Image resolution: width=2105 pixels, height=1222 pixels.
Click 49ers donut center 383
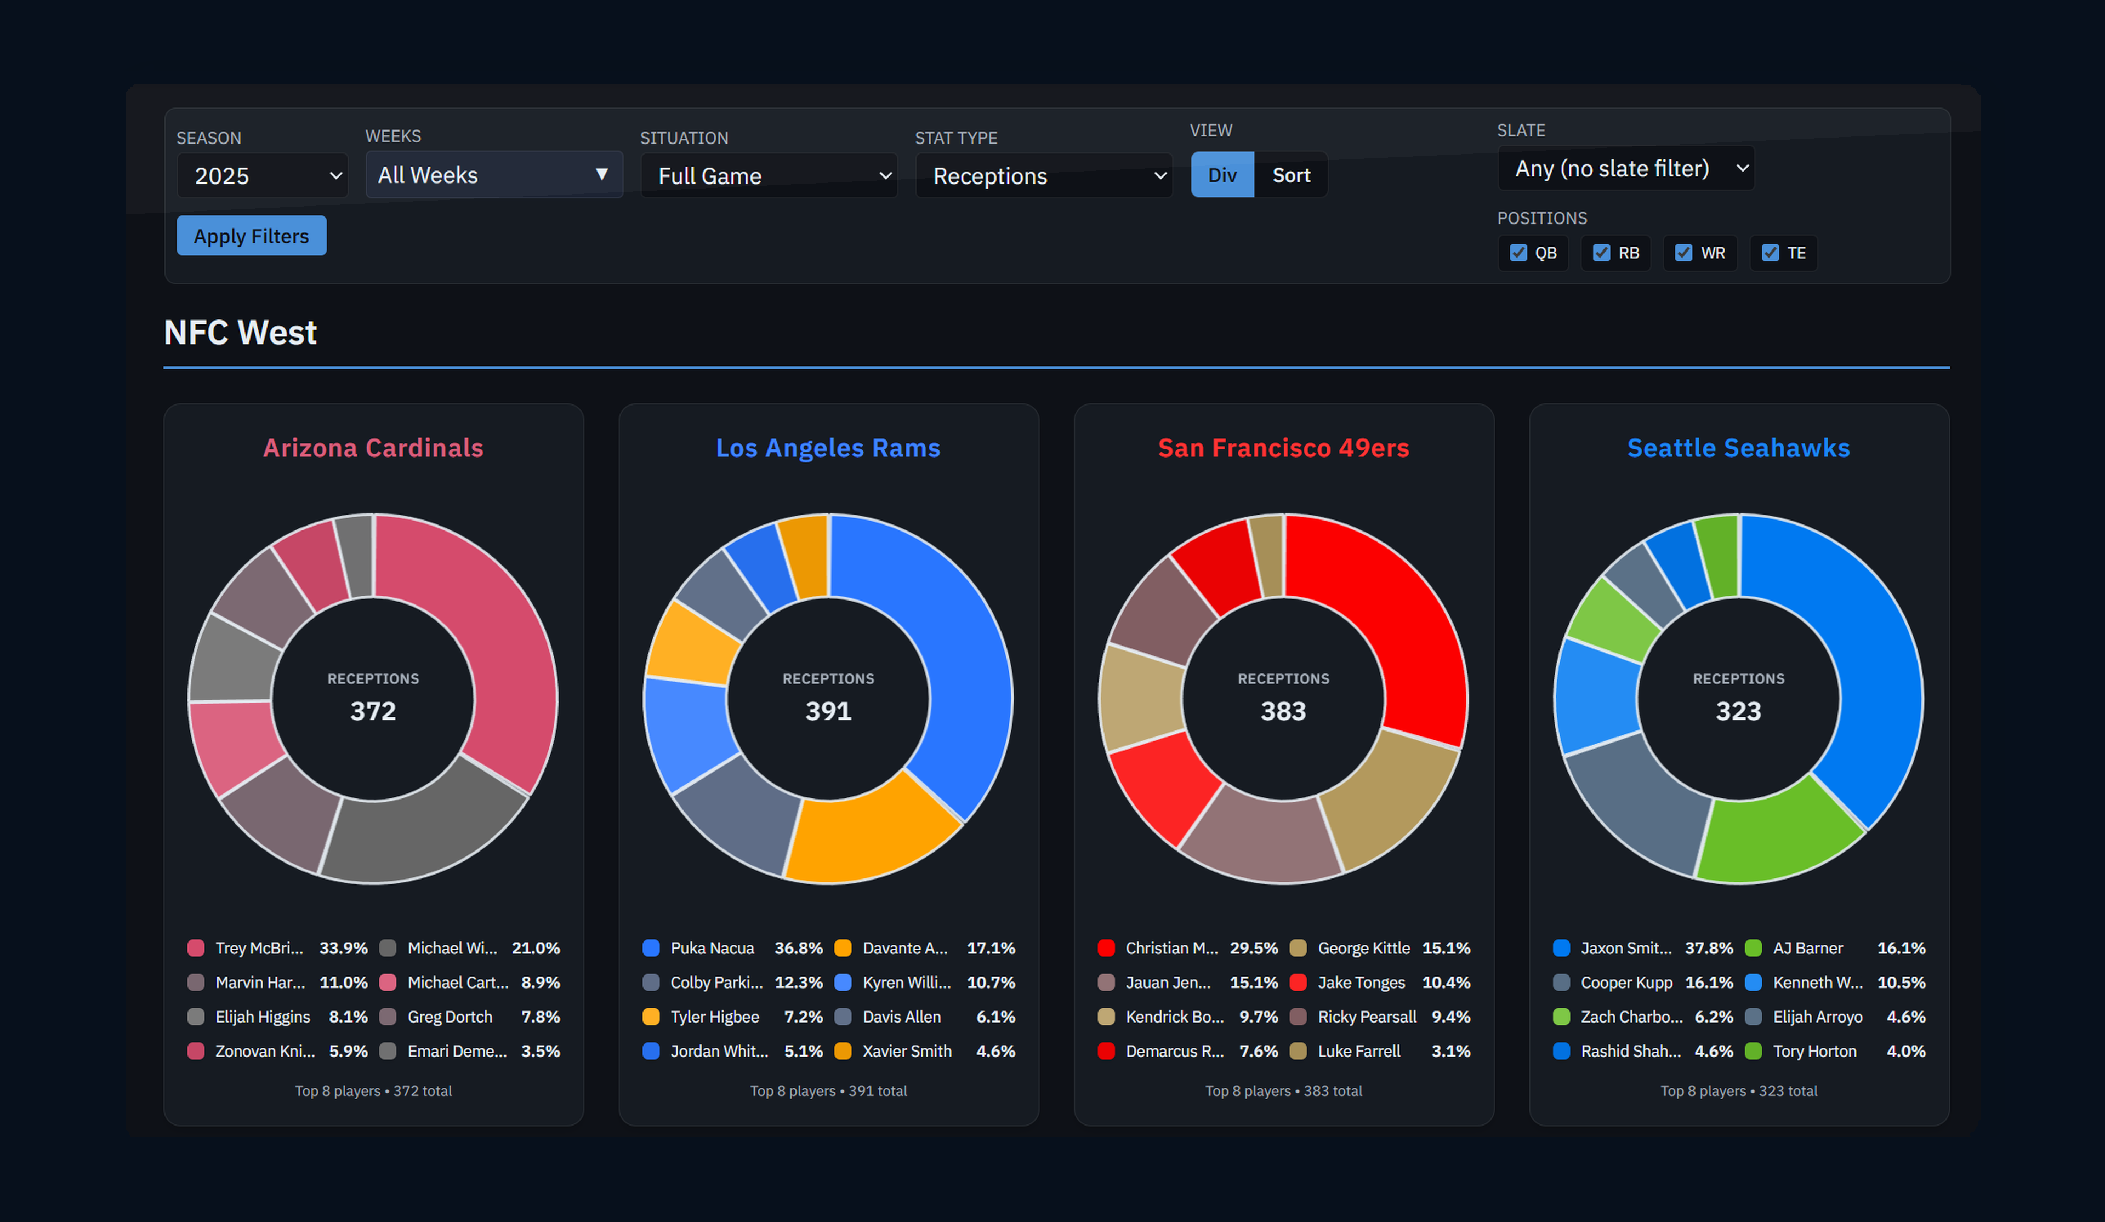1284,711
